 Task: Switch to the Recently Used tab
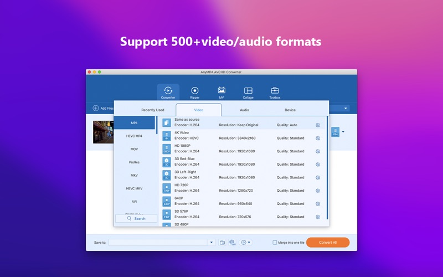click(153, 110)
